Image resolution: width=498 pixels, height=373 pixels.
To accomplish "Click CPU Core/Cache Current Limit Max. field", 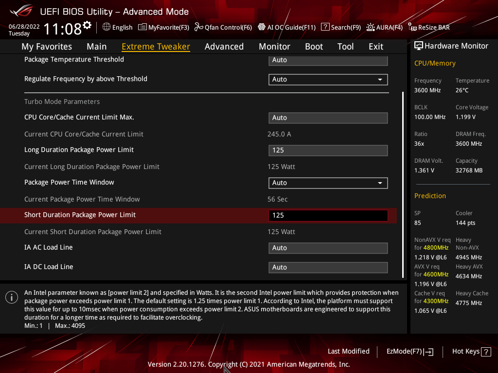I will [328, 118].
